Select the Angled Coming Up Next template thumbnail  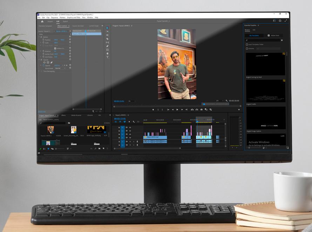pos(265,64)
